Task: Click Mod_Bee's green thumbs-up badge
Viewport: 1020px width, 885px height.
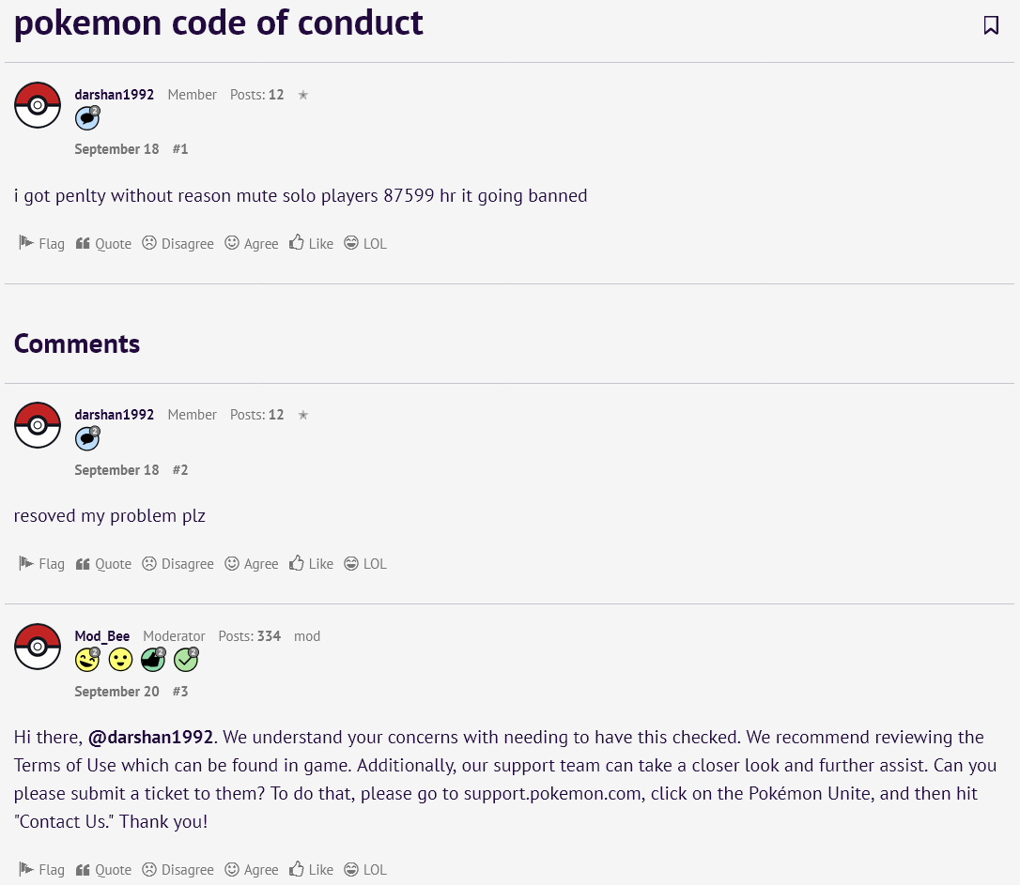Action: [x=153, y=660]
